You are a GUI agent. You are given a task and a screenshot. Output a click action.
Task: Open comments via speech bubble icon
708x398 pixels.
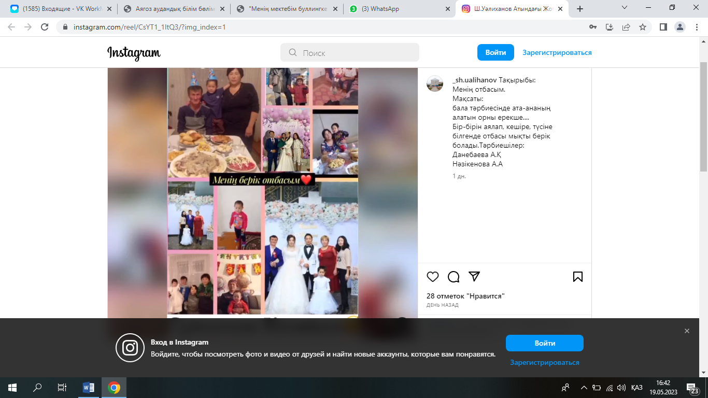click(x=454, y=277)
